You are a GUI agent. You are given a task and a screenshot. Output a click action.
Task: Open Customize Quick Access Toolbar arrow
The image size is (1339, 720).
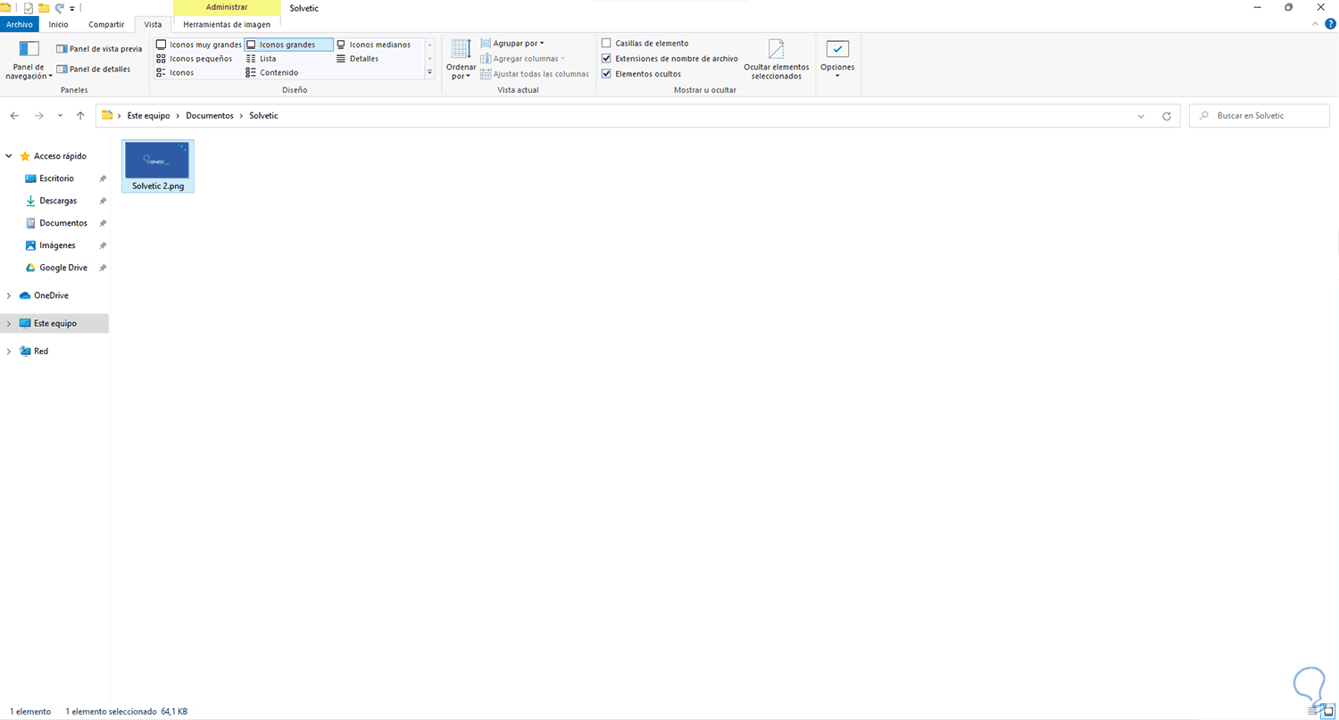coord(72,8)
